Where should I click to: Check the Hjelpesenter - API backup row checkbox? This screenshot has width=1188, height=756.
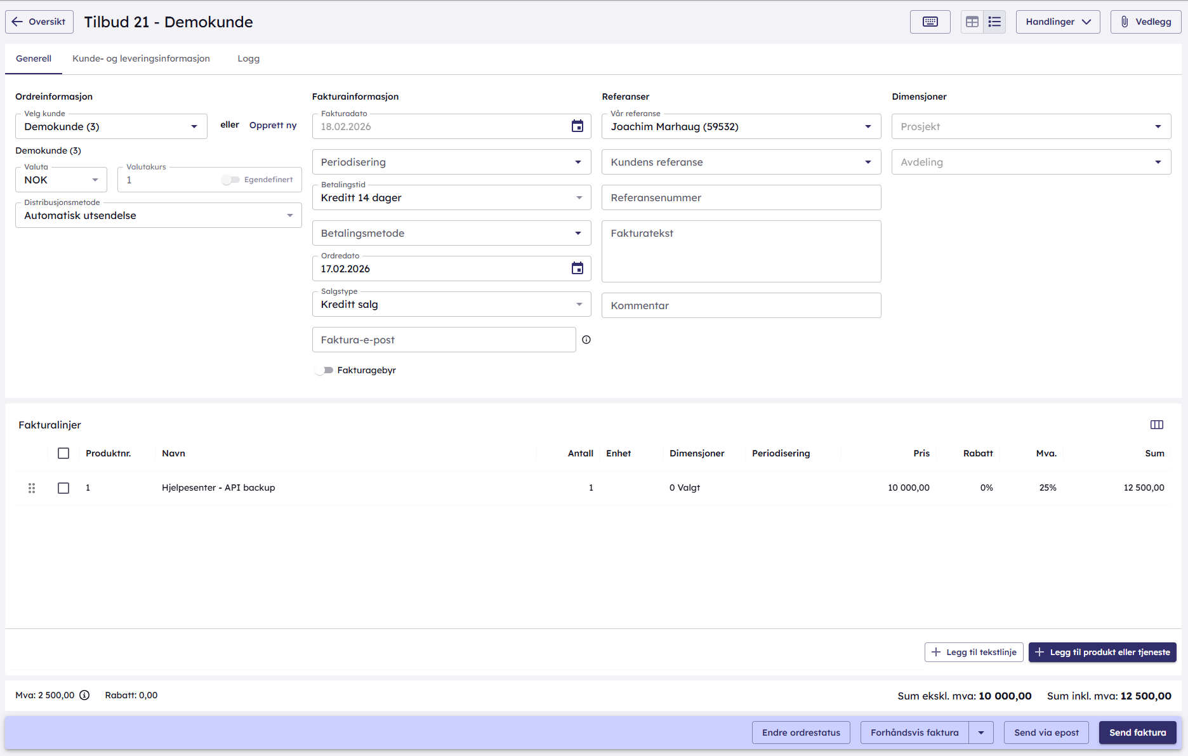click(x=63, y=487)
